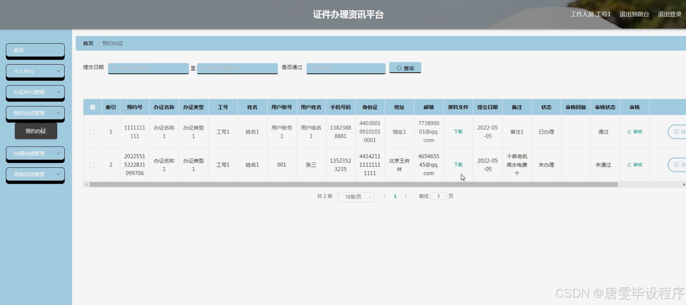Viewport: 686px width, 305px height.
Task: Click the email 773890001@qq.com cell
Action: tap(429, 132)
